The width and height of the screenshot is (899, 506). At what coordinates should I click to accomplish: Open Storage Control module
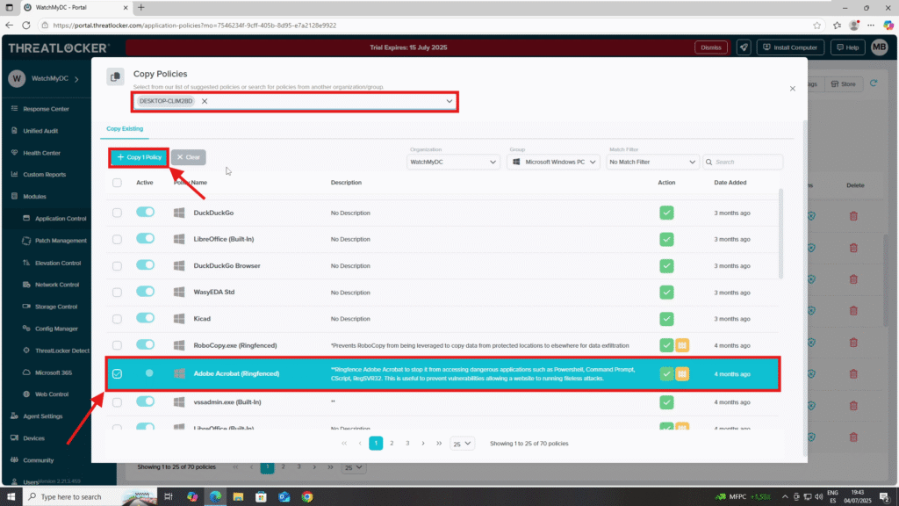point(55,307)
